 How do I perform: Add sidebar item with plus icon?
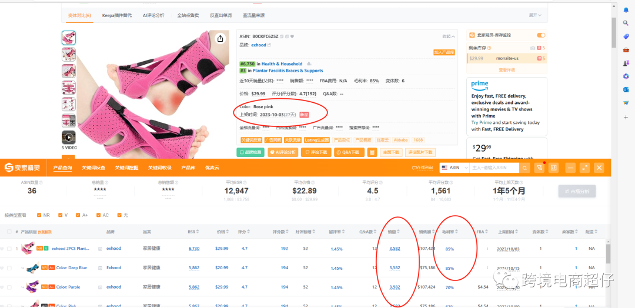click(626, 117)
